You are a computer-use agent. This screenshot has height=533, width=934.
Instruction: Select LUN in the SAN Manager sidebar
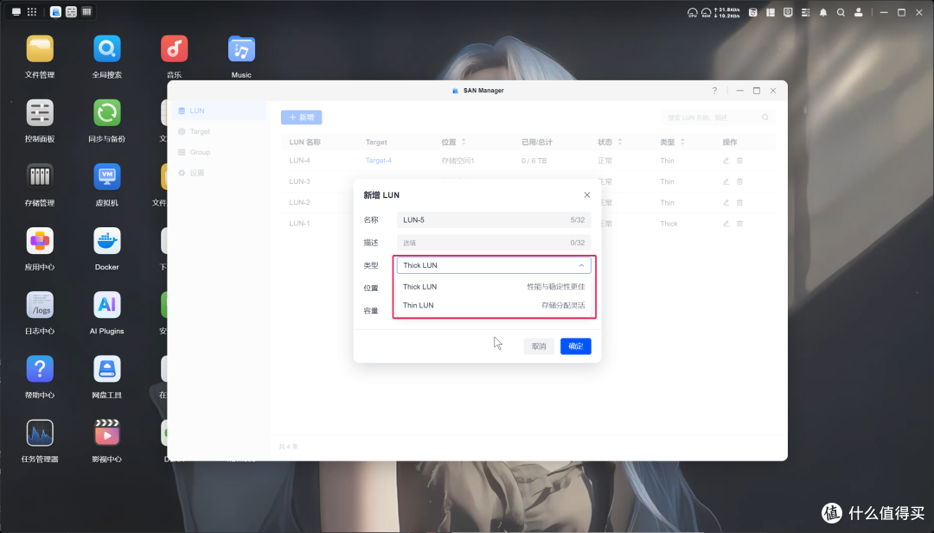click(219, 111)
